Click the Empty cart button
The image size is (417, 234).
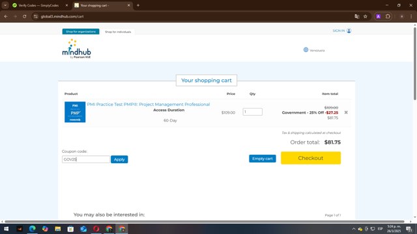[263, 159]
